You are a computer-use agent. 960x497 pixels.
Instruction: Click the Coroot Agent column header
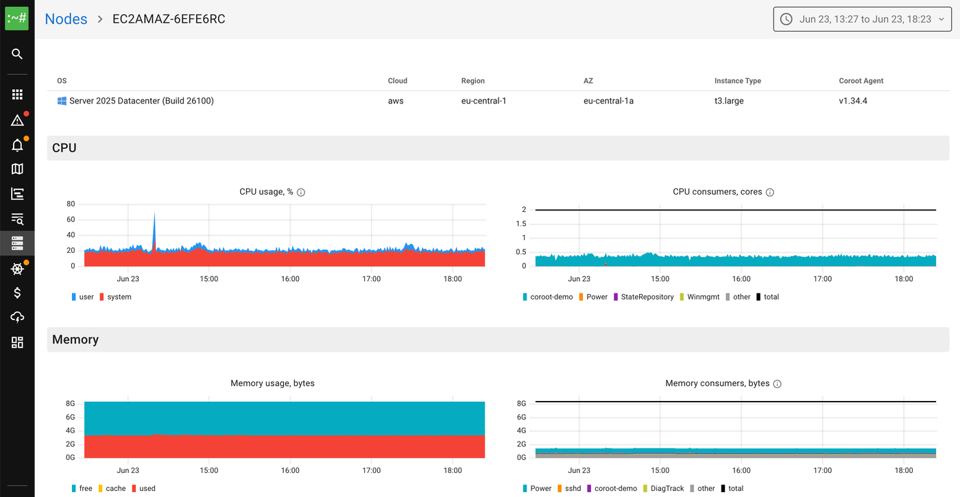(x=861, y=81)
